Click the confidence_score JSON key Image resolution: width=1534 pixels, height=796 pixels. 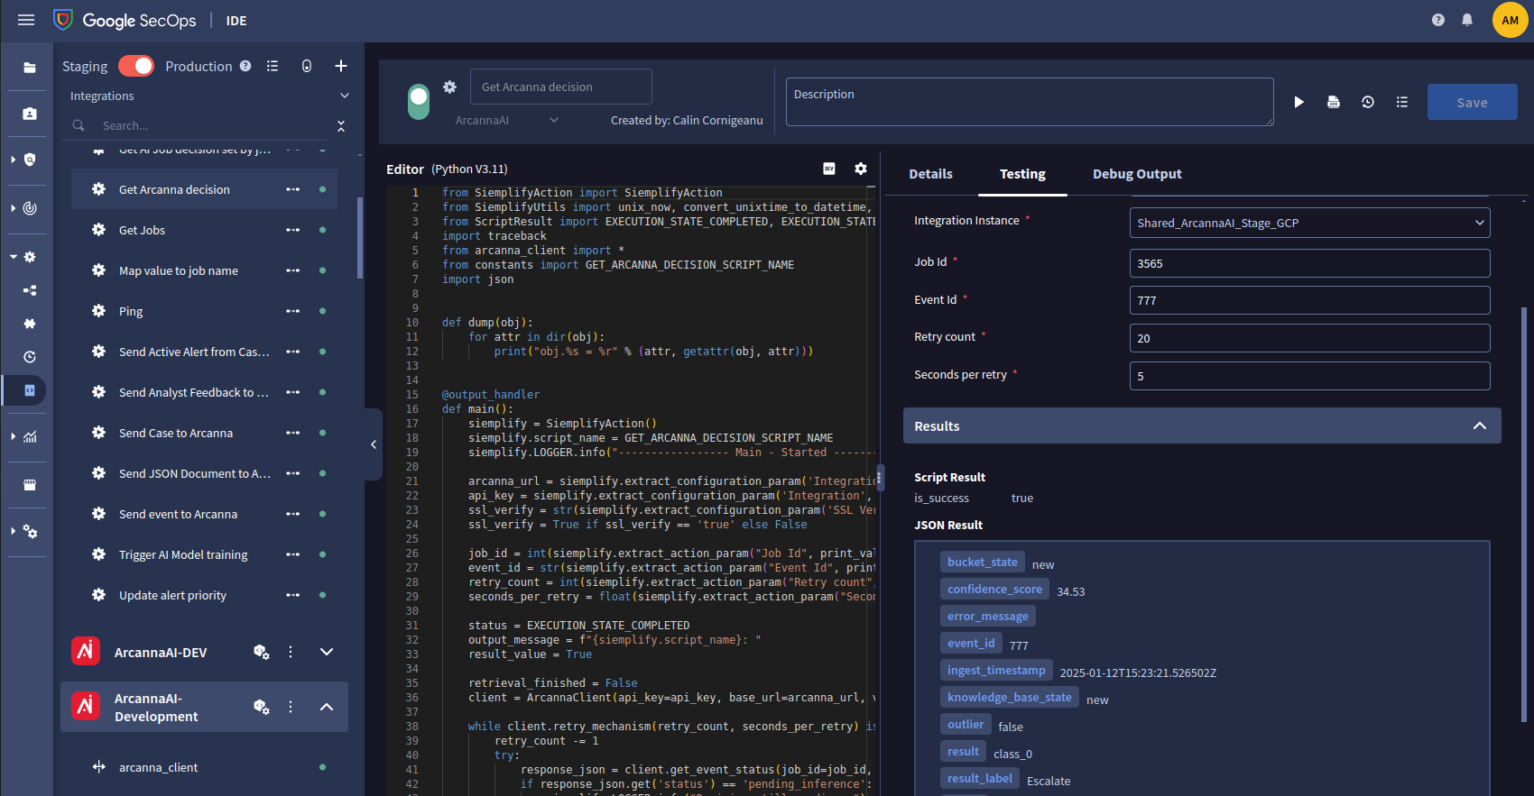click(994, 589)
